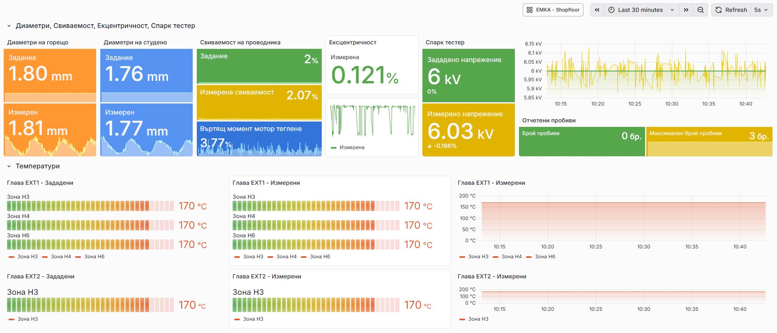Image resolution: width=777 pixels, height=333 pixels.
Task: Click the Refresh dashboard button
Action: click(x=731, y=10)
